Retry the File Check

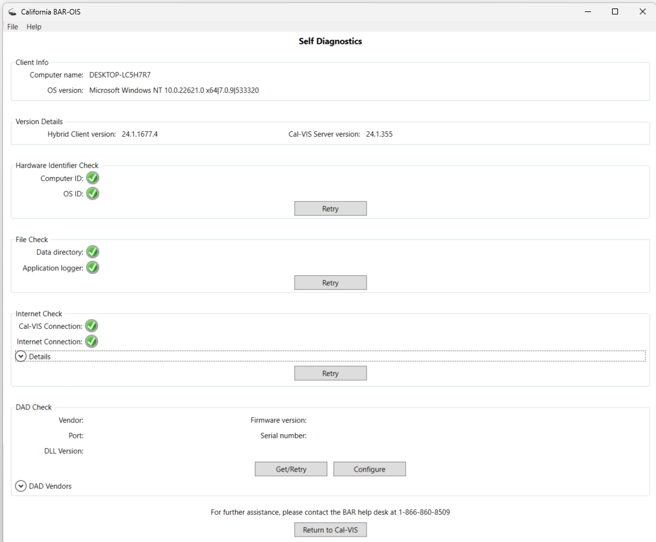point(330,282)
